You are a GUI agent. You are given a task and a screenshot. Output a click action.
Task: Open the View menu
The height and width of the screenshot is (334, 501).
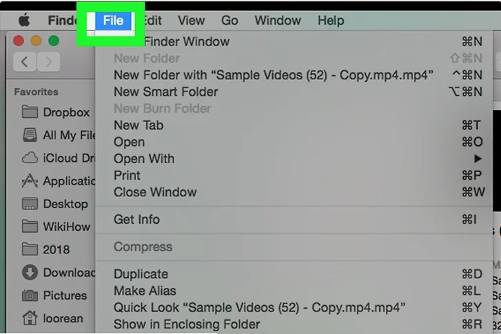(x=192, y=21)
